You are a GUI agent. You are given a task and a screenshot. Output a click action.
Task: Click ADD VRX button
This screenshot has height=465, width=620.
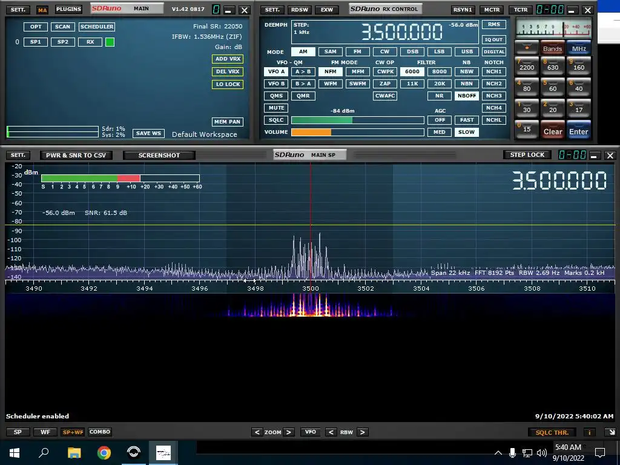click(228, 59)
